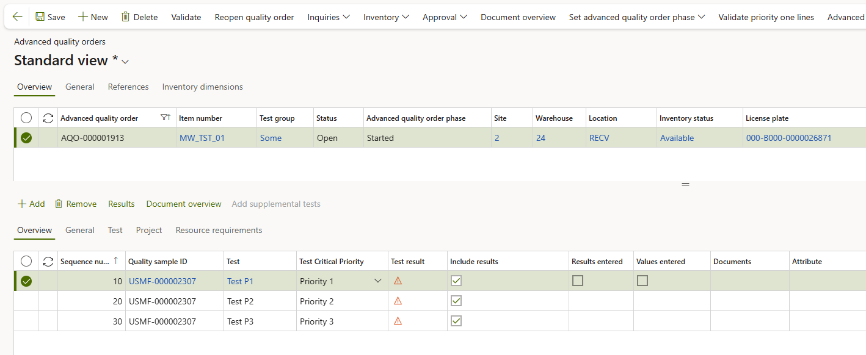Select the Test P3 row's sequence cell
The width and height of the screenshot is (866, 355).
(x=92, y=321)
